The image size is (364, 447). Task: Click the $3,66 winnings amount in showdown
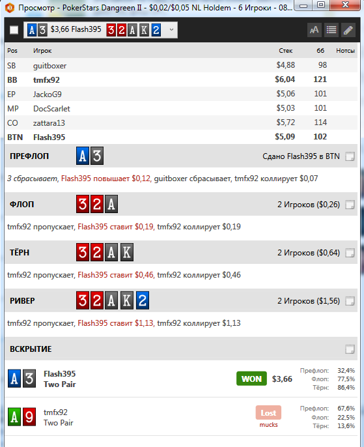282,379
